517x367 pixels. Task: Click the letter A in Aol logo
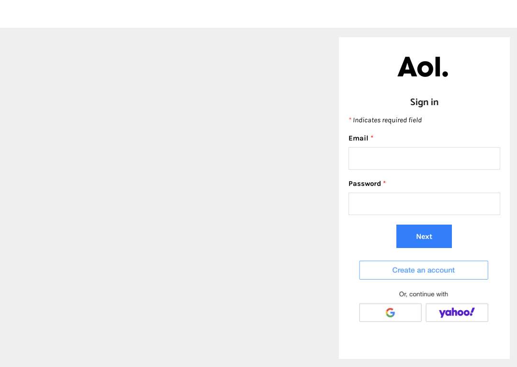[407, 67]
